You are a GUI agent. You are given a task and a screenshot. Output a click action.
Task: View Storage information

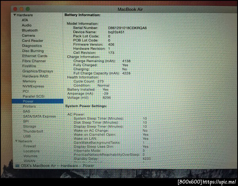pos(30,126)
